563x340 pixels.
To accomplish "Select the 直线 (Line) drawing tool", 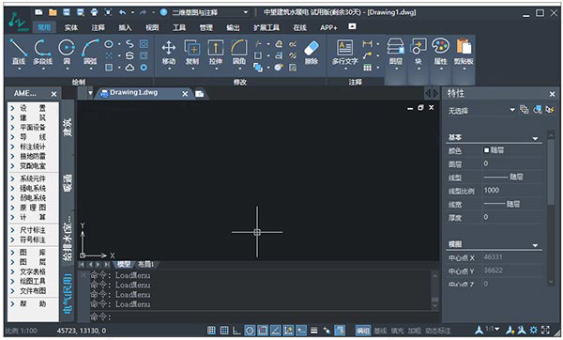I will (19, 52).
